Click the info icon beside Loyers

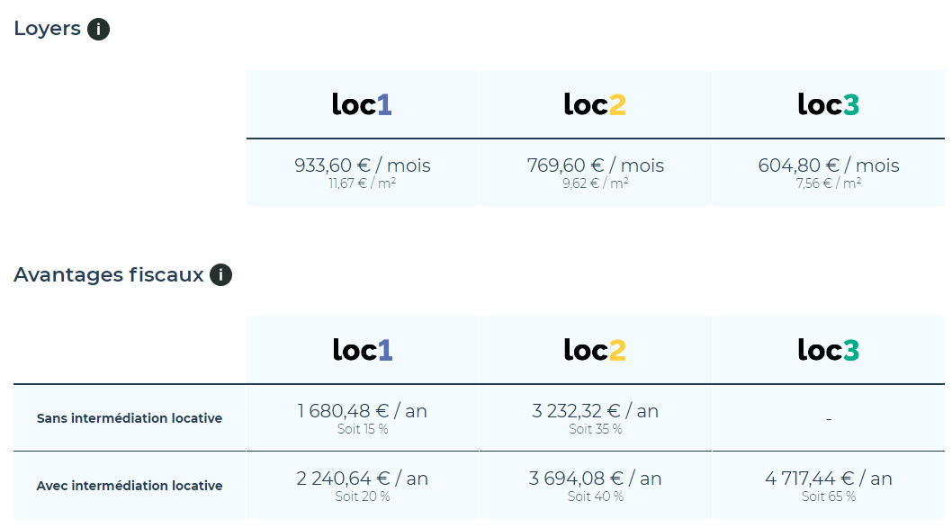click(98, 29)
